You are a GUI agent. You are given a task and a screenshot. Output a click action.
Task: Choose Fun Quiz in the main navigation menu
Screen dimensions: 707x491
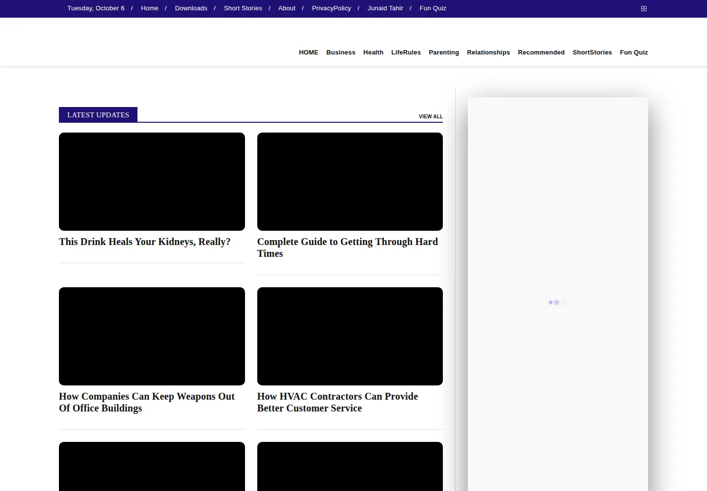pos(634,53)
